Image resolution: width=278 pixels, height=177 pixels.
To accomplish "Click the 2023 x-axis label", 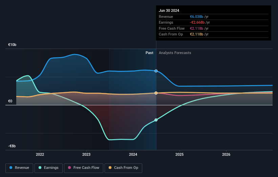I will point(86,154).
